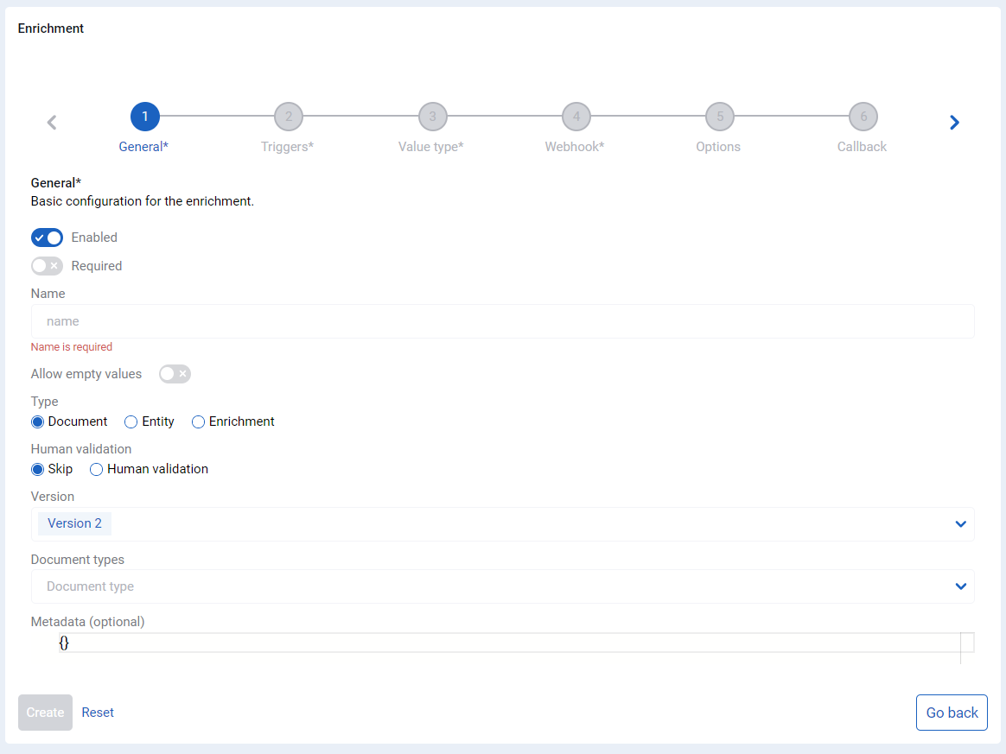Viewport: 1006px width, 754px height.
Task: Select step 6 Callback circle
Action: 863,117
